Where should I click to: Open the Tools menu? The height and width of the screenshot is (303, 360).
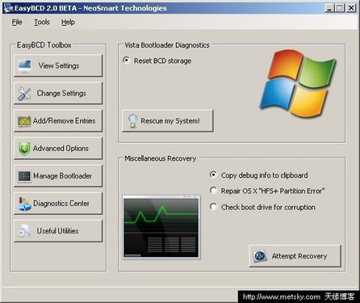42,22
